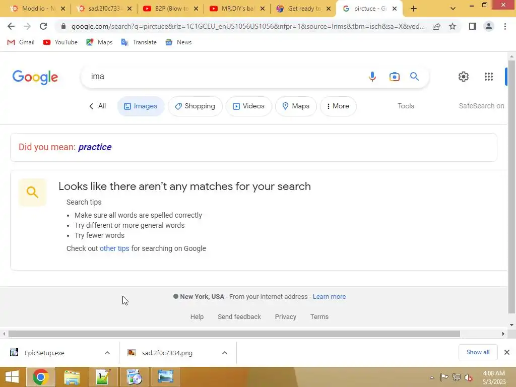The width and height of the screenshot is (516, 387).
Task: Click the magnifier search button
Action: pyautogui.click(x=414, y=77)
